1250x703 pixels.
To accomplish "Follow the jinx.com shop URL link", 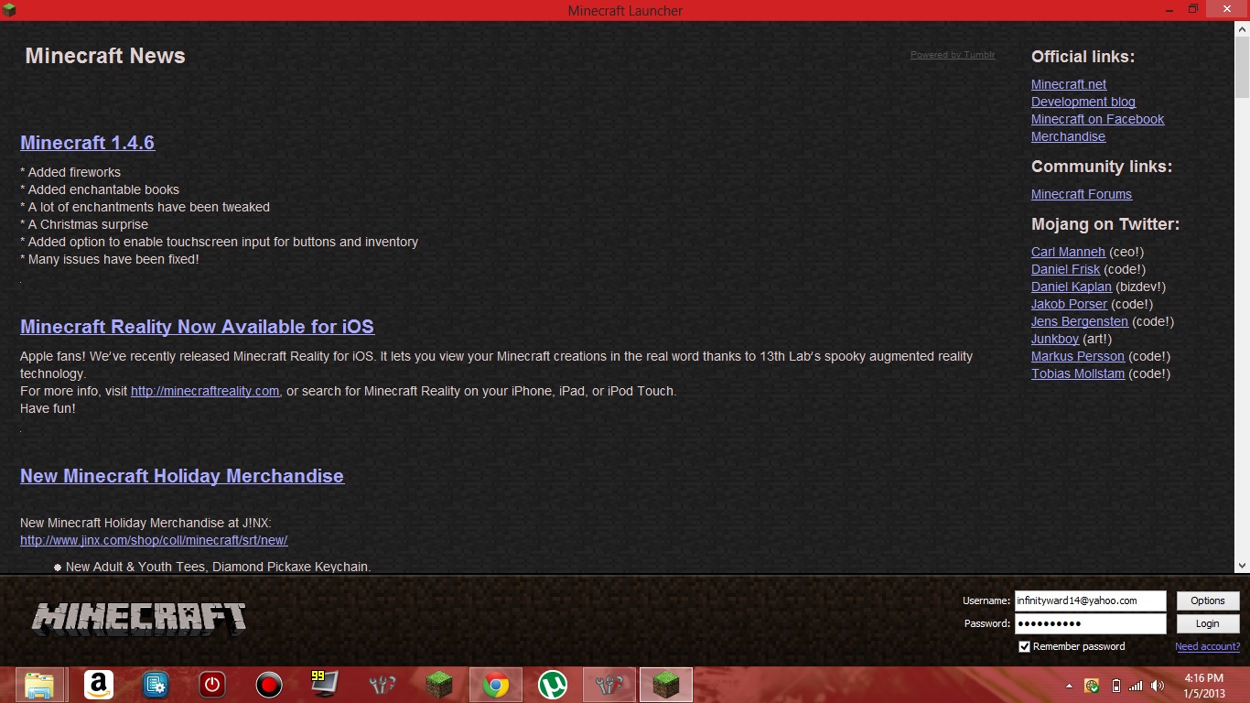I will (x=154, y=540).
